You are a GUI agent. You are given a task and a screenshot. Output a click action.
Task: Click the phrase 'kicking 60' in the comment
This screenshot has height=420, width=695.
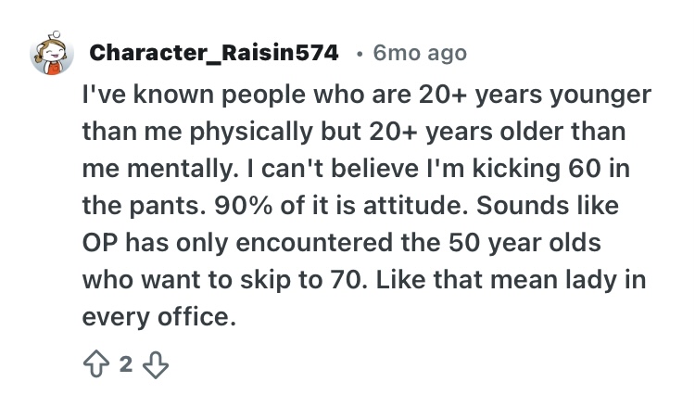[x=537, y=169]
